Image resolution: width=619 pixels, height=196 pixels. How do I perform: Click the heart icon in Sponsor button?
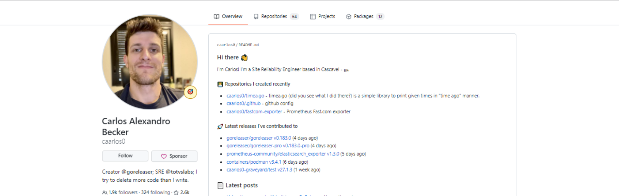pos(164,156)
